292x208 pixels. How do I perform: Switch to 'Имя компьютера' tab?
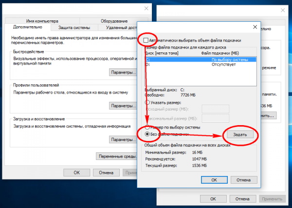pyautogui.click(x=42, y=21)
